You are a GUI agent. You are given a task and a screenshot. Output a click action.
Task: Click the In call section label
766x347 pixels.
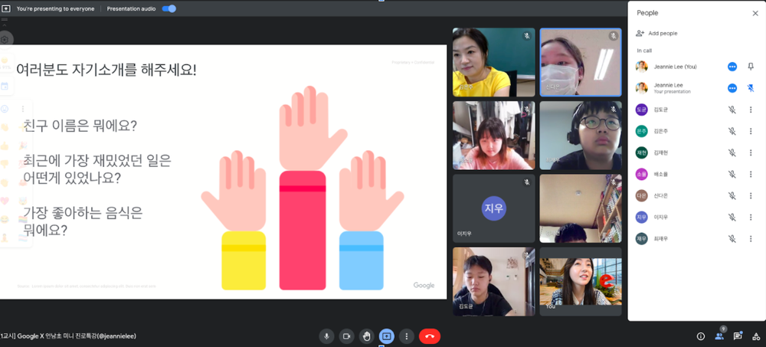click(644, 51)
